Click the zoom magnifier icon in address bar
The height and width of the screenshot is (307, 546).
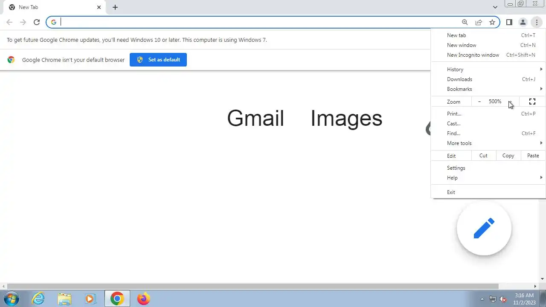(465, 22)
